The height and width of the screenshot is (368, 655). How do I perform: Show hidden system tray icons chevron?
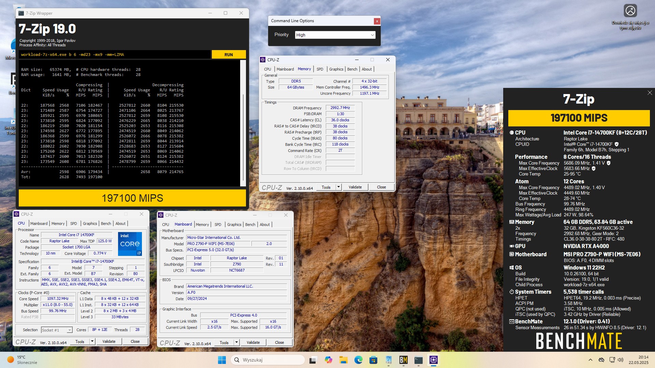point(590,360)
